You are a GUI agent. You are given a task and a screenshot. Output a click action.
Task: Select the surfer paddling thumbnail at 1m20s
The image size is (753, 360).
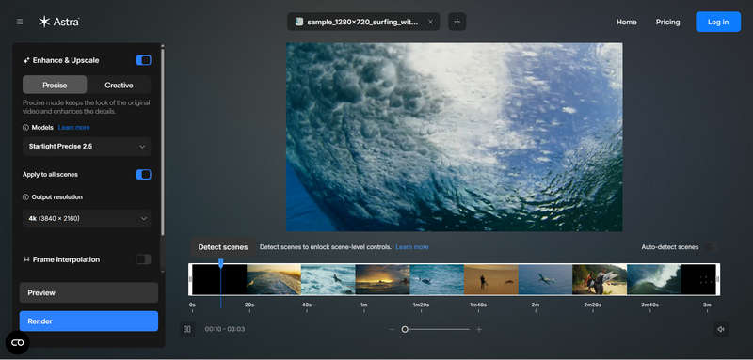[x=437, y=279]
